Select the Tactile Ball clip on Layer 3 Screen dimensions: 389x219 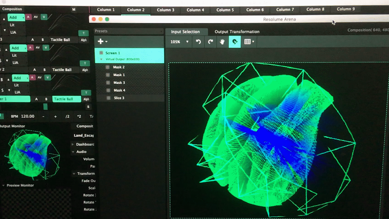tap(64, 40)
